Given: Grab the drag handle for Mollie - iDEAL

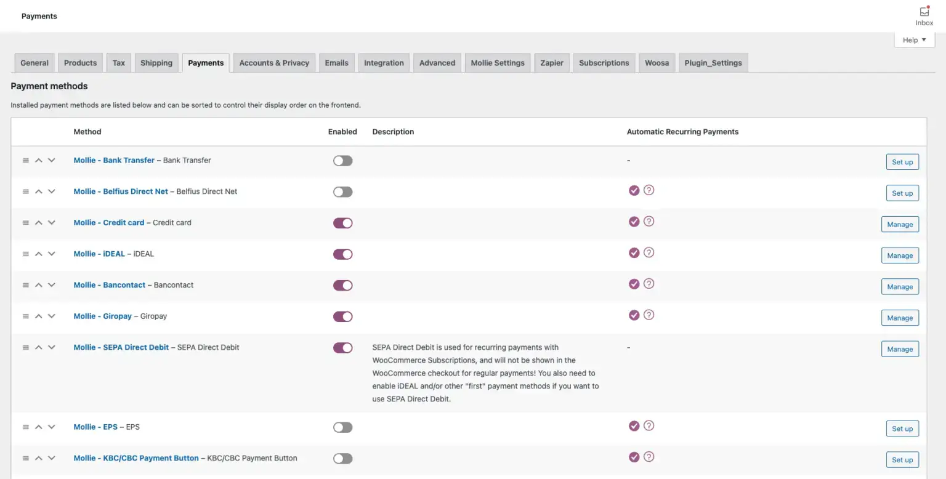Looking at the screenshot, I should pos(26,254).
